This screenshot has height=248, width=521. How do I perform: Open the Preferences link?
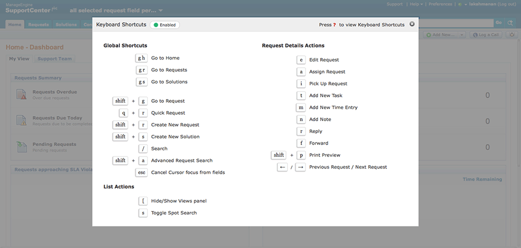[x=440, y=4]
